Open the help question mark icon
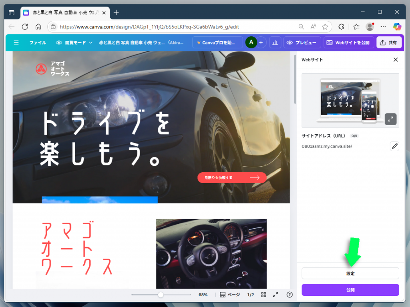410x307 pixels. [x=289, y=295]
